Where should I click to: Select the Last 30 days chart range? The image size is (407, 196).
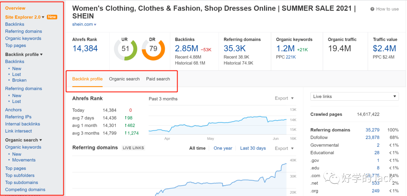point(253,148)
